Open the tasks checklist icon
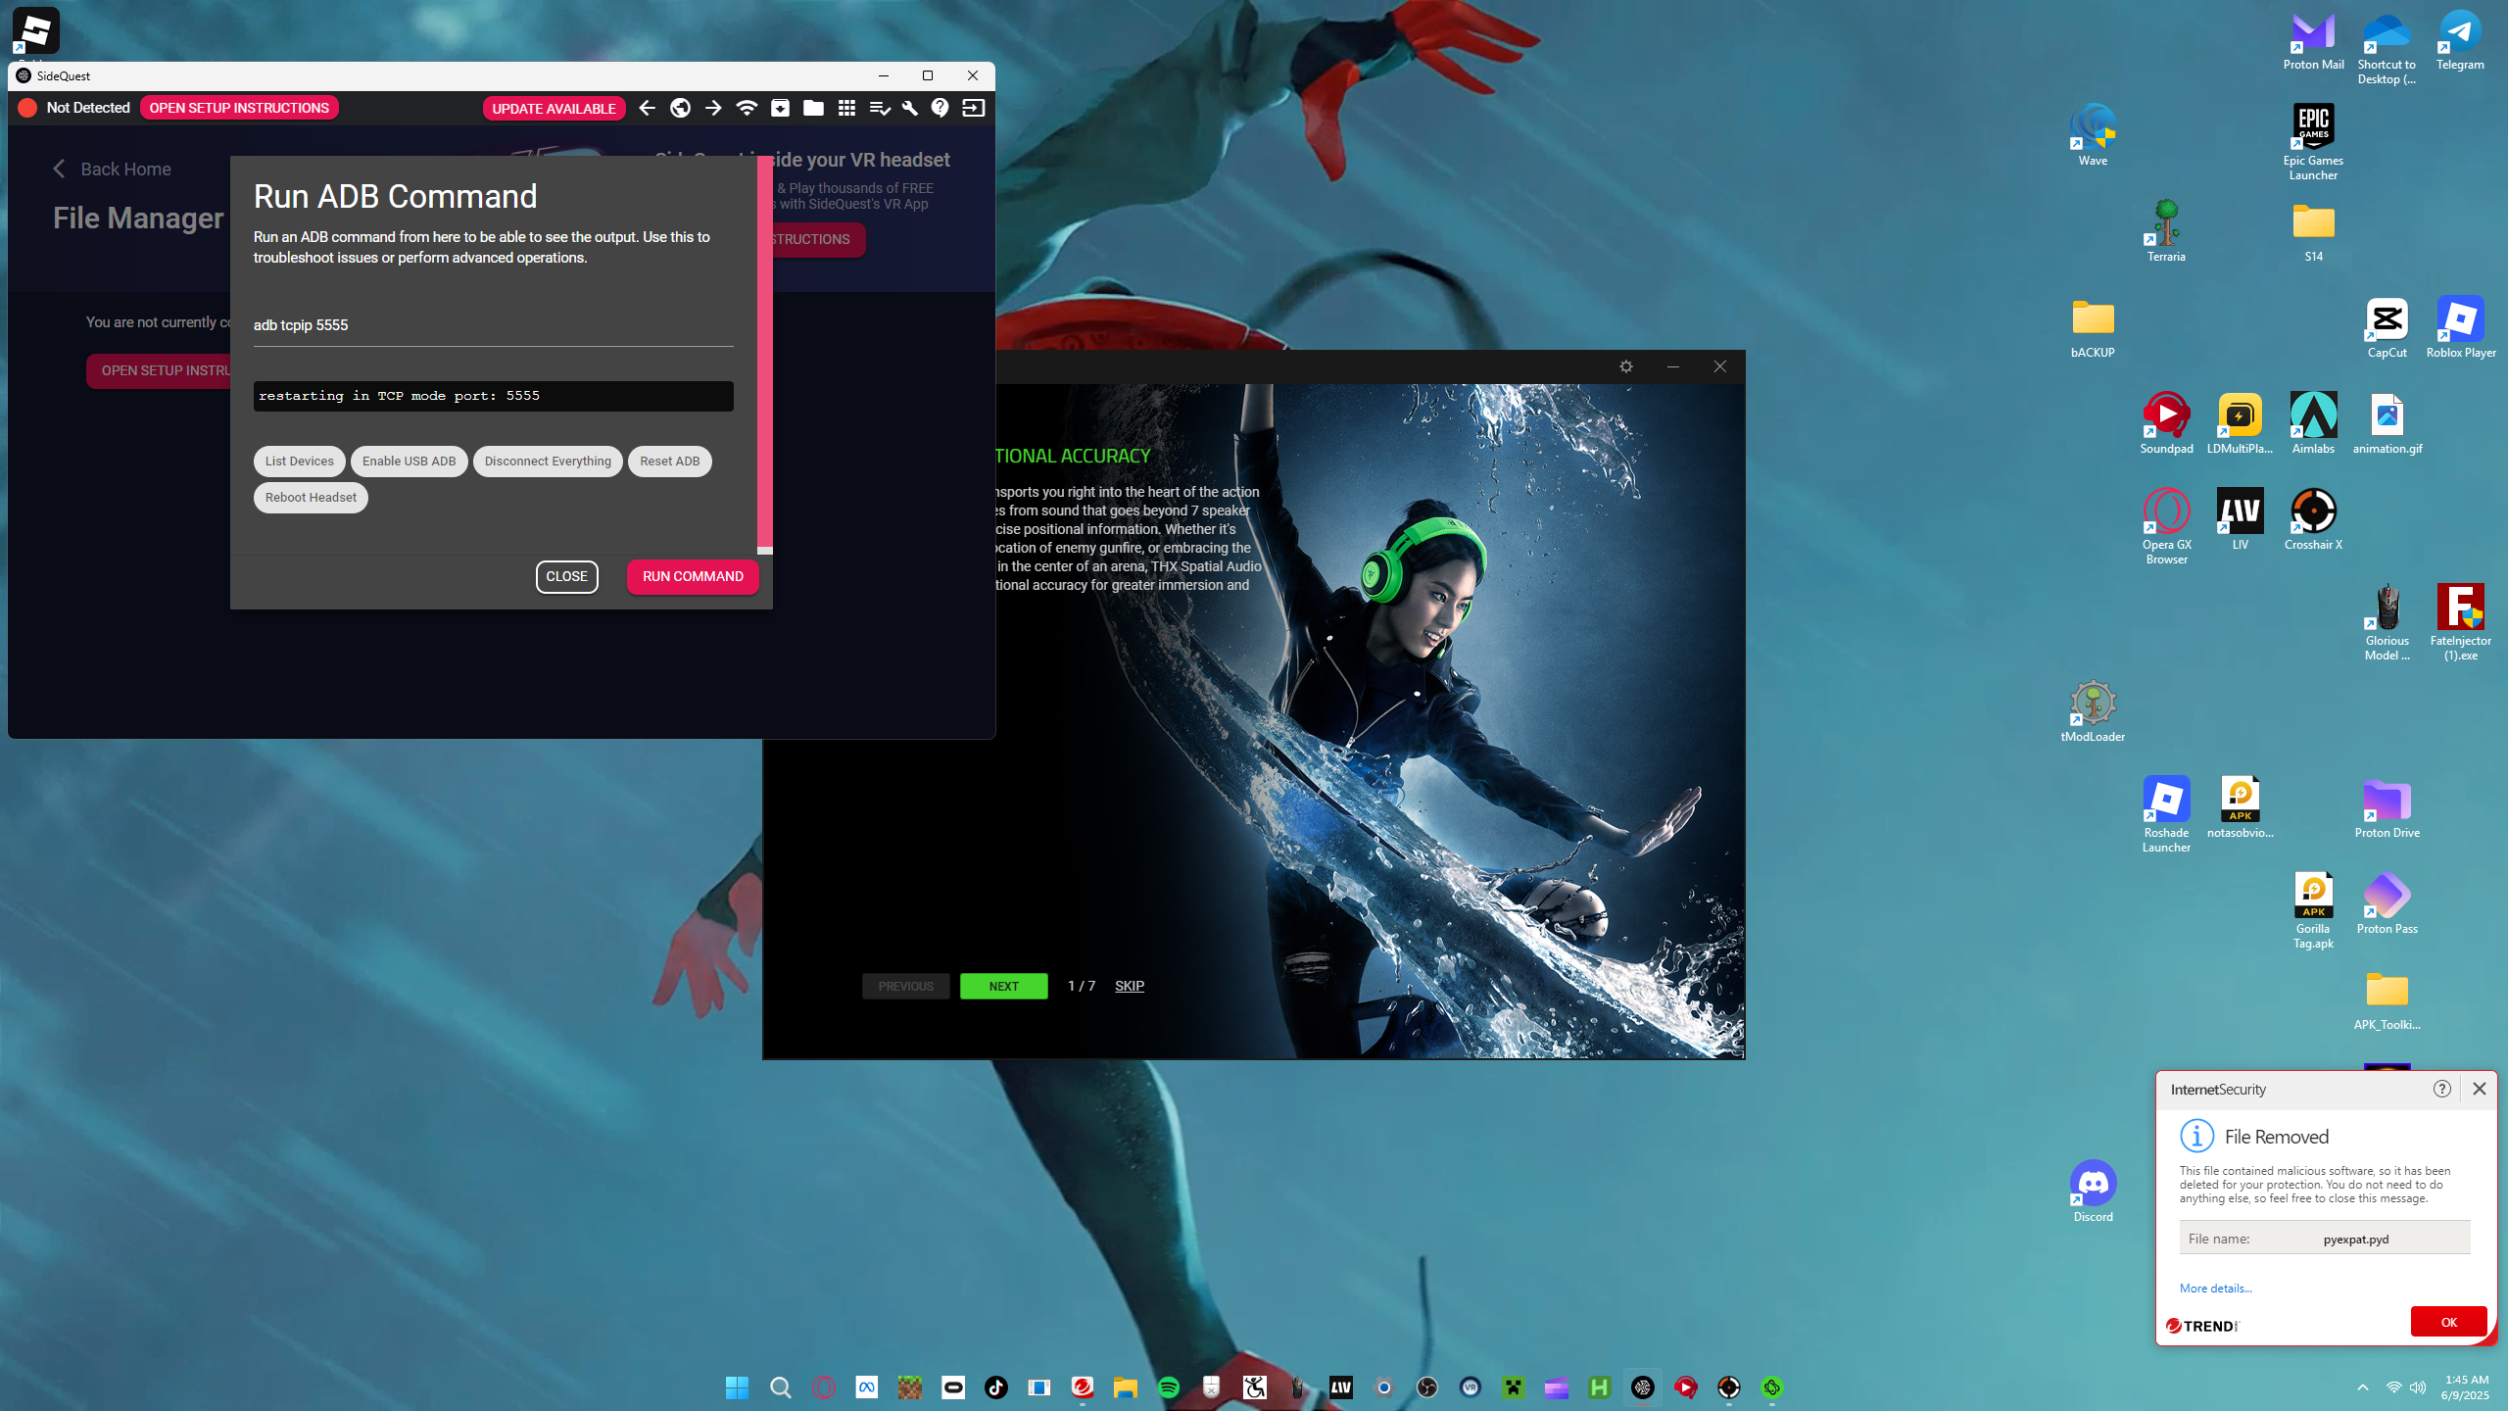 879,108
